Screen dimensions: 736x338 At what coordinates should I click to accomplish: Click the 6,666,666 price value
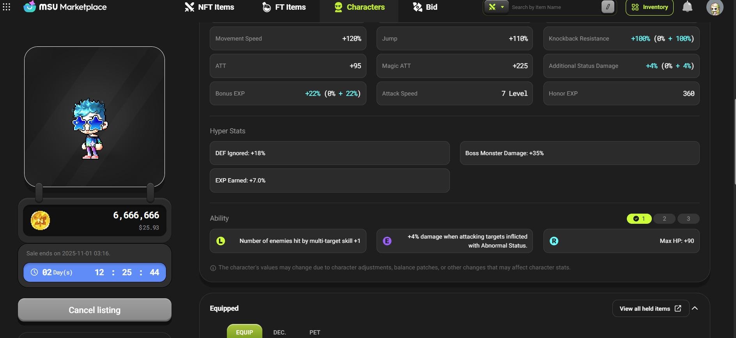[136, 215]
